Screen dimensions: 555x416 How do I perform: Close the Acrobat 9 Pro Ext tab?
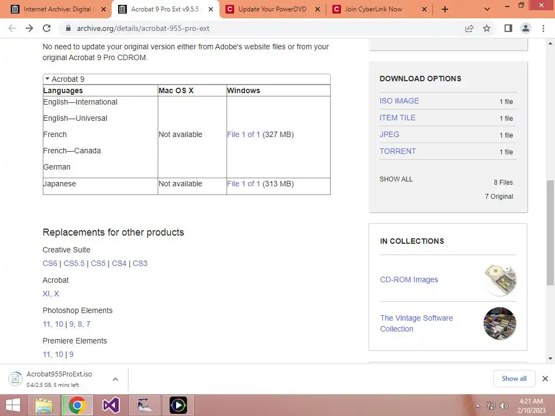click(211, 9)
